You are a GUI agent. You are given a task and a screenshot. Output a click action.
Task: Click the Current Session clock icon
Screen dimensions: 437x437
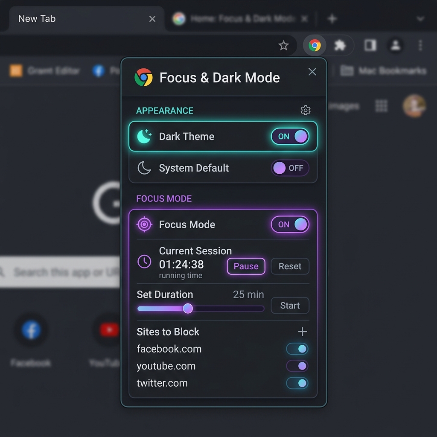click(x=144, y=262)
